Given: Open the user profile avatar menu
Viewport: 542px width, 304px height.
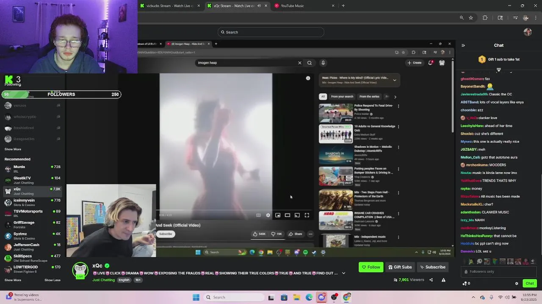Looking at the screenshot, I should (528, 32).
